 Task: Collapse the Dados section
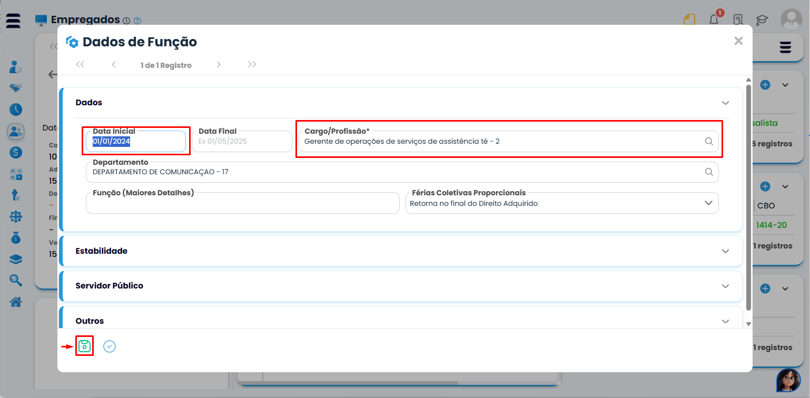tap(725, 103)
